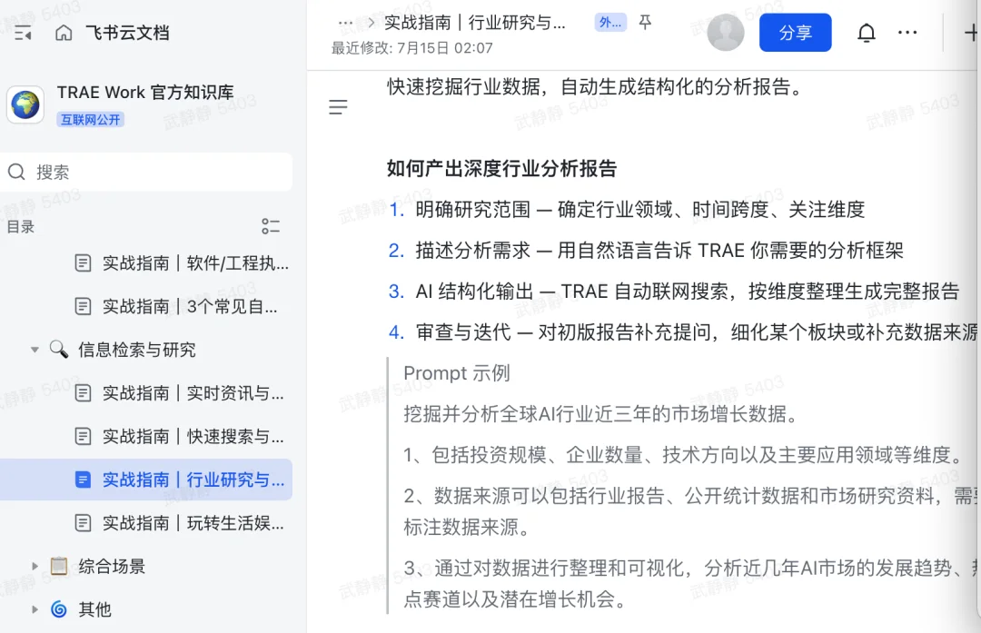Click the magnifier emoji beside 信息检索与研究
981x633 pixels.
click(x=59, y=349)
